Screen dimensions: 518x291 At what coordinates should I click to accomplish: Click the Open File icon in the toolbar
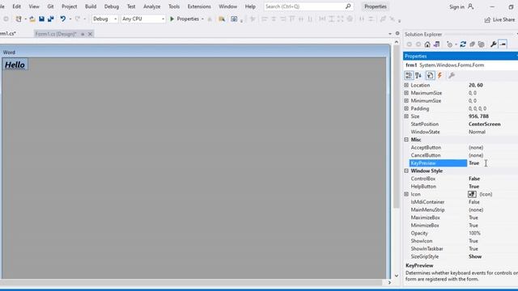point(32,19)
